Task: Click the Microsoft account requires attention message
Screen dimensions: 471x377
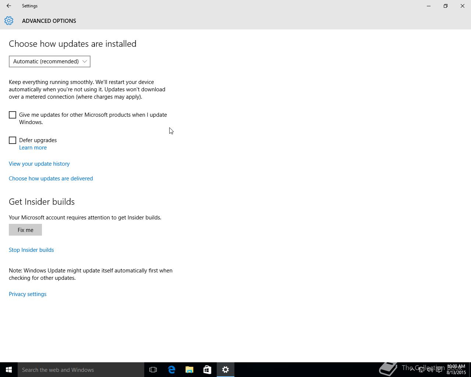Action: tap(85, 218)
